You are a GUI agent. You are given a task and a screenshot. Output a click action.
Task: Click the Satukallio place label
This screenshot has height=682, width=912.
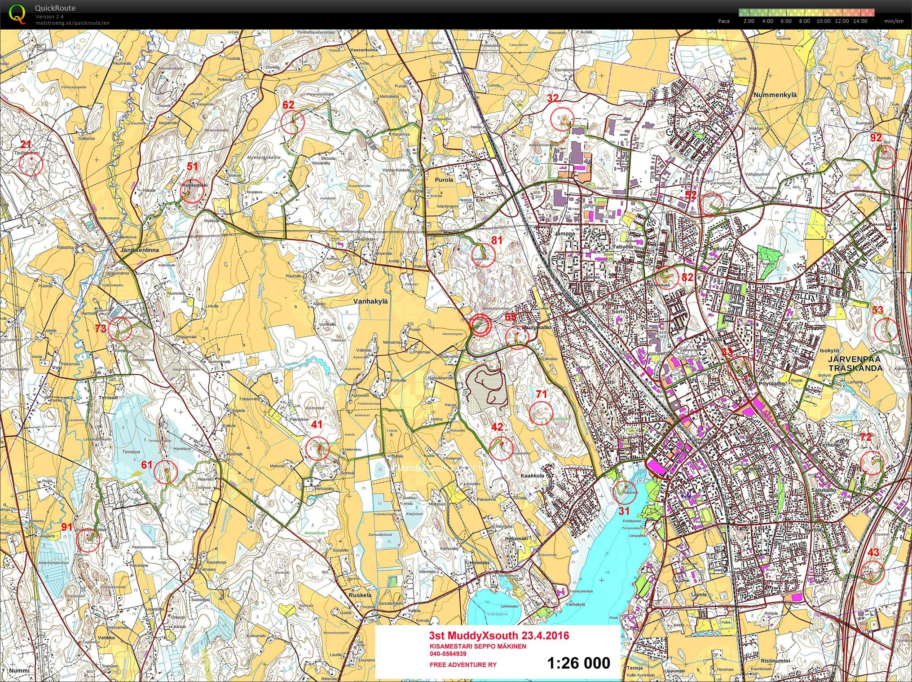tap(824, 490)
